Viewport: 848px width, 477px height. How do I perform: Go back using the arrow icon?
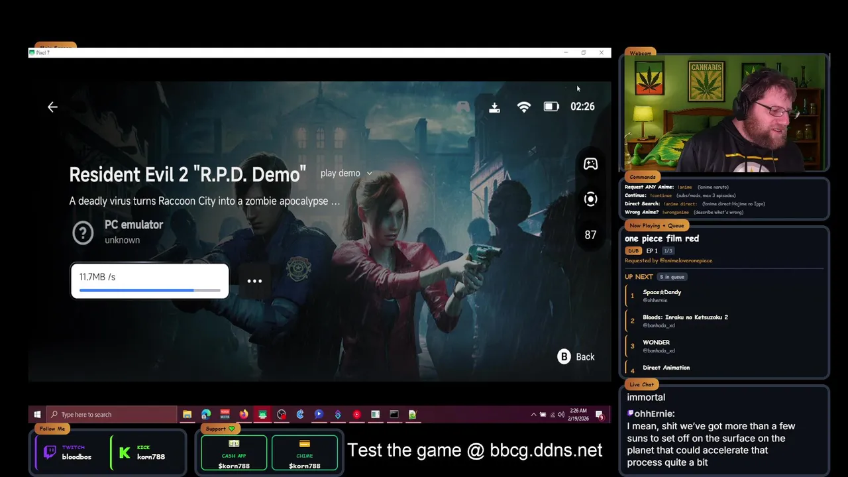pos(52,107)
